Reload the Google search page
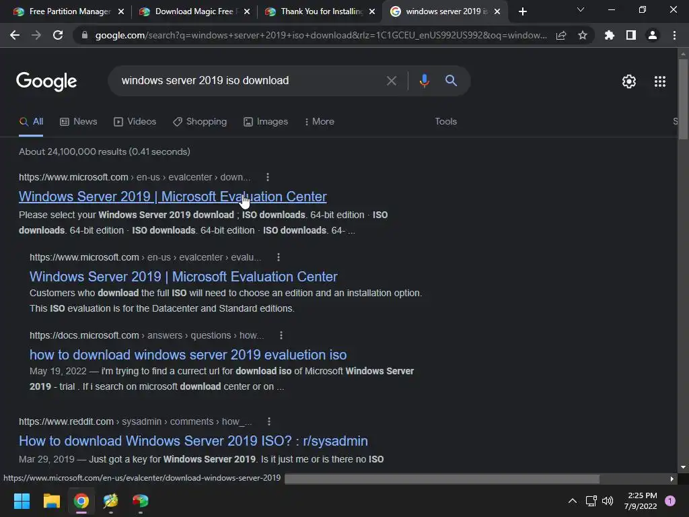The height and width of the screenshot is (517, 689). click(58, 35)
